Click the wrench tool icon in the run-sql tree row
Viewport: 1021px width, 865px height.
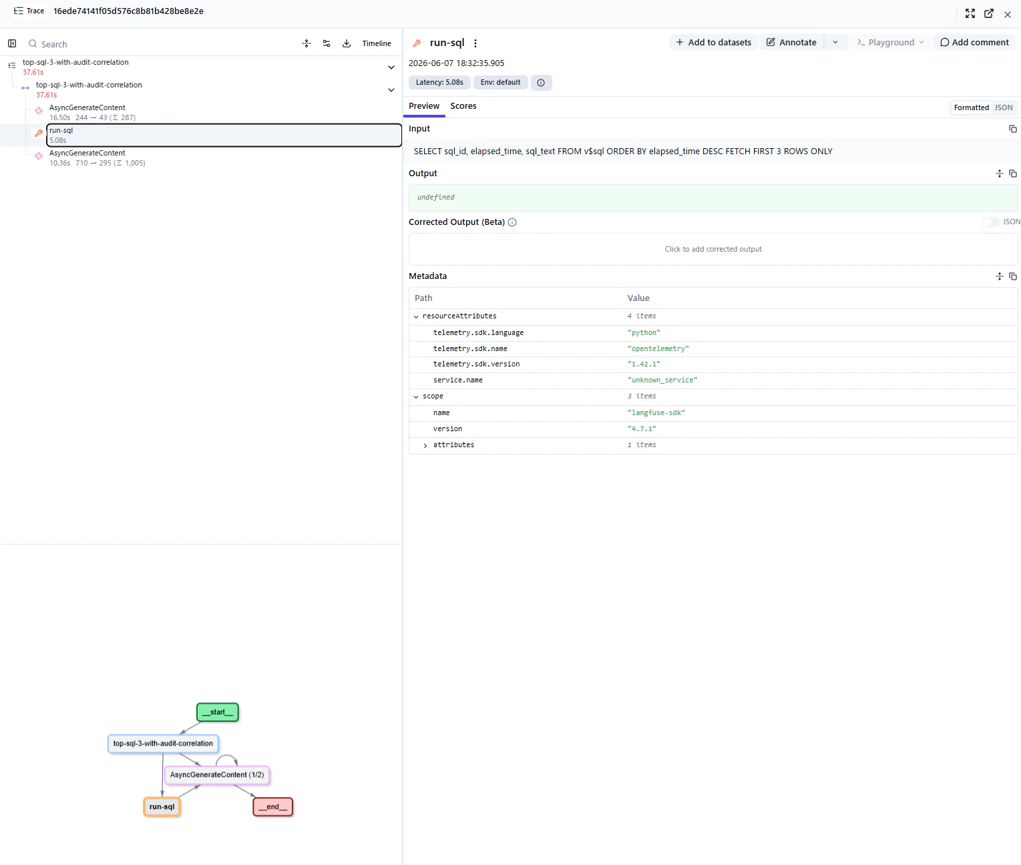[x=39, y=133]
